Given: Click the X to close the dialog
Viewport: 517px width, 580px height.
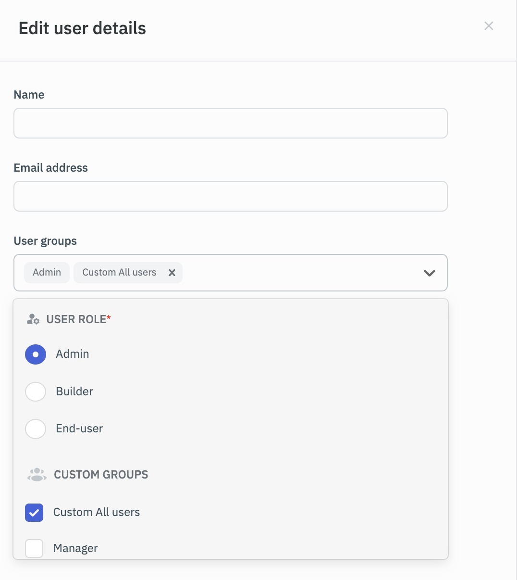Looking at the screenshot, I should coord(489,26).
